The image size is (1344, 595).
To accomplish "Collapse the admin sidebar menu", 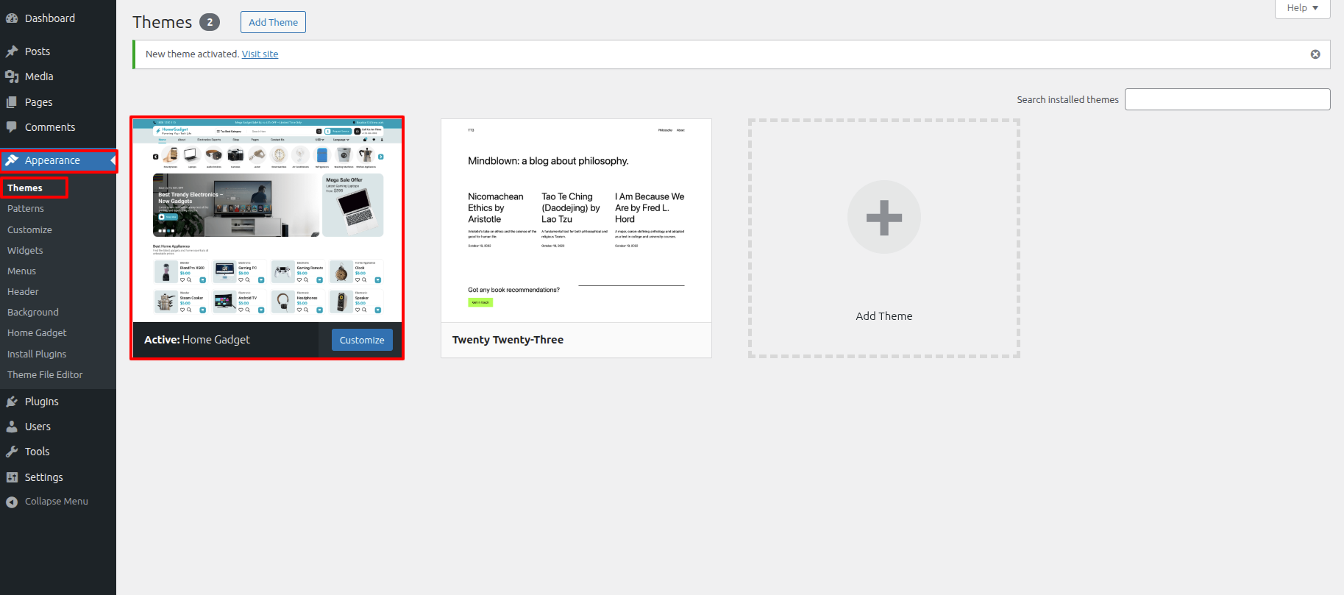I will click(56, 502).
